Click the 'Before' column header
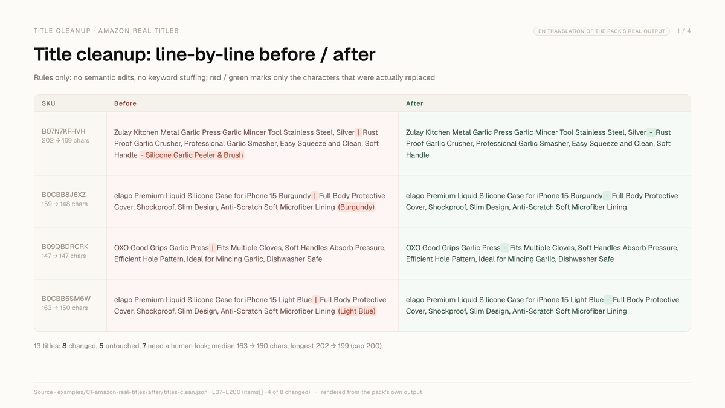 (125, 103)
